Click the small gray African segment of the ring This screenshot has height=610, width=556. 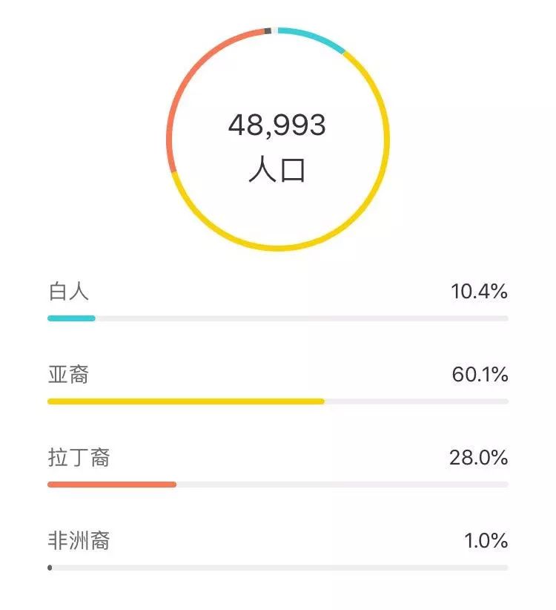268,30
